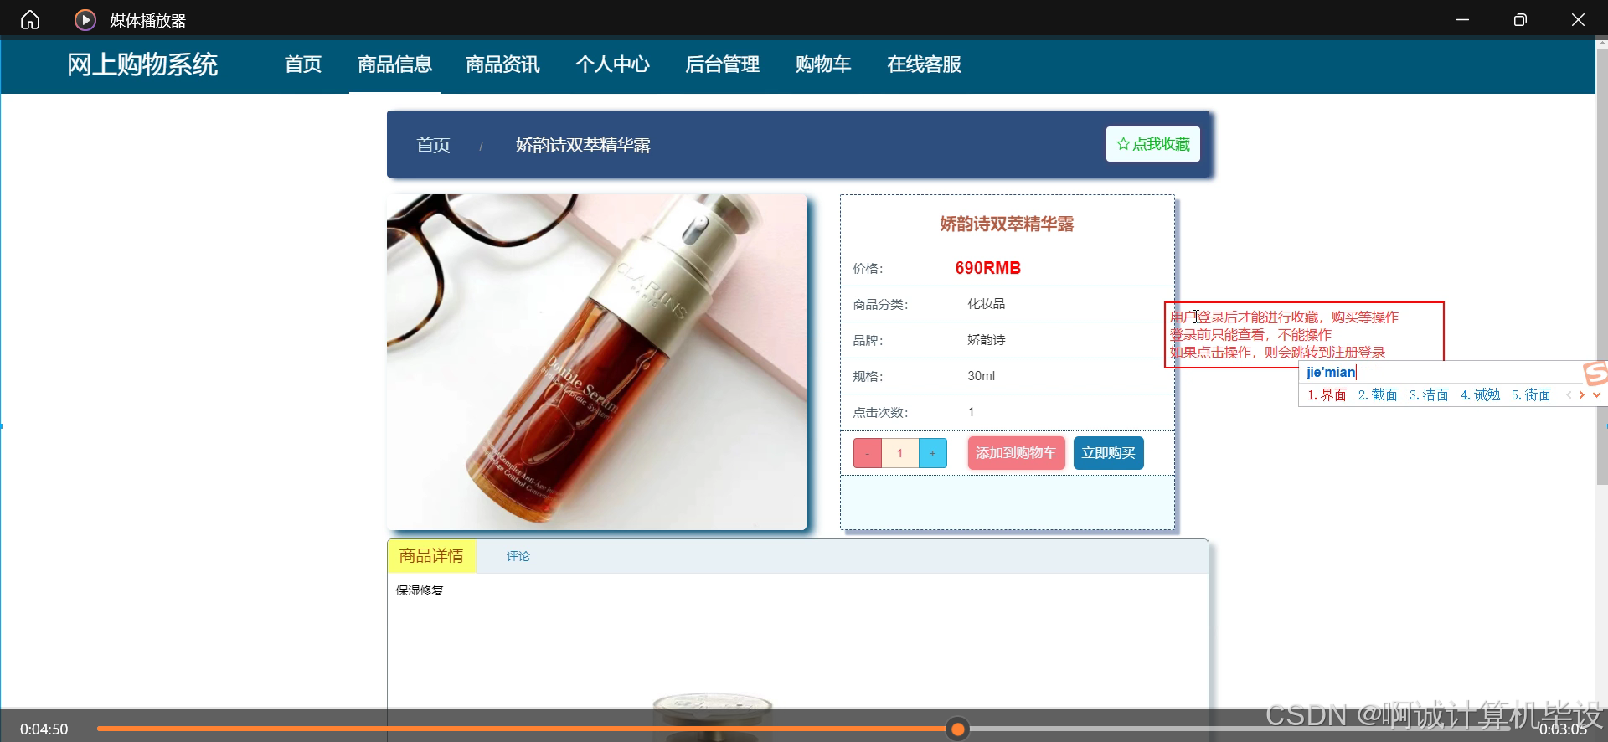Viewport: 1608px width, 742px height.
Task: Open 首页 in navigation bar
Action: [303, 64]
